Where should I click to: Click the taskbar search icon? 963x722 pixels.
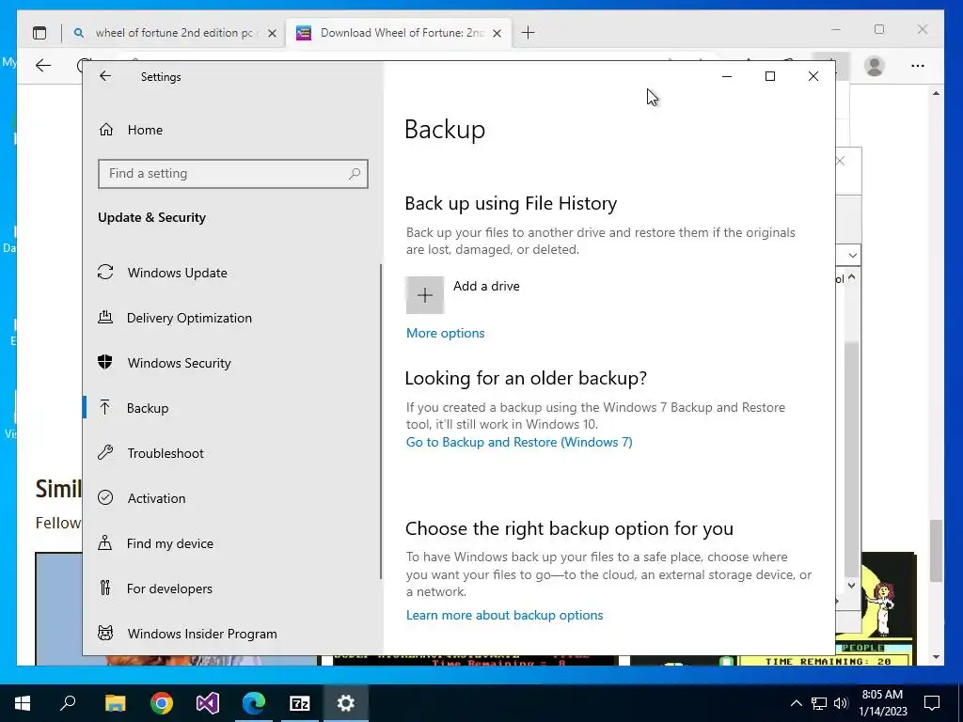[68, 703]
